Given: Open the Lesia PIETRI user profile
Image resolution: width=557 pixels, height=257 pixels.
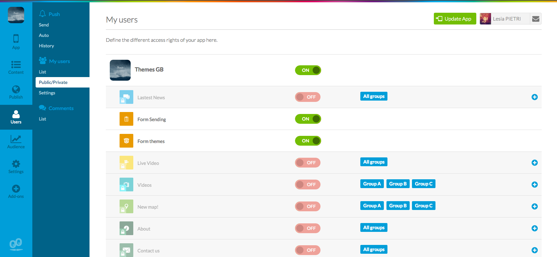Looking at the screenshot, I should tap(504, 19).
